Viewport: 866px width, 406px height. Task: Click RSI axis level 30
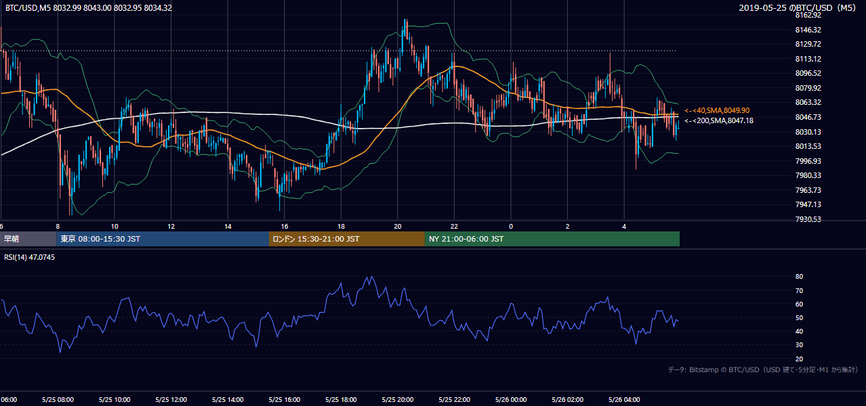(x=799, y=345)
